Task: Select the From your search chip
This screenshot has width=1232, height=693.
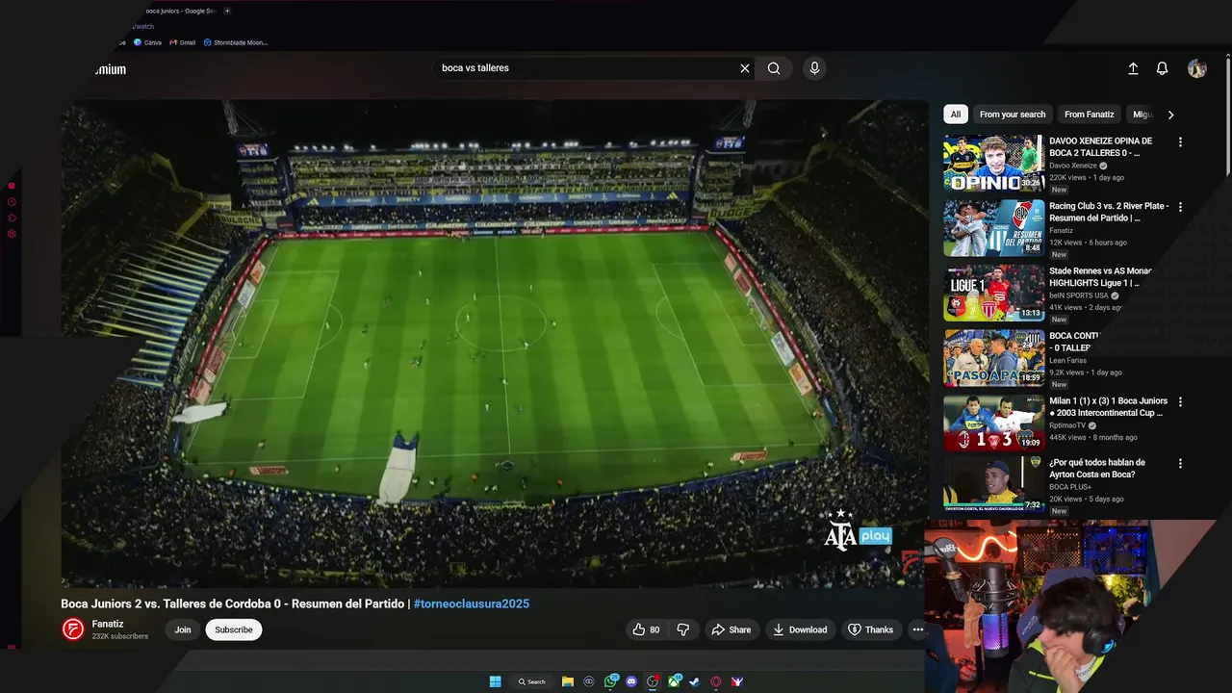Action: 1013,115
